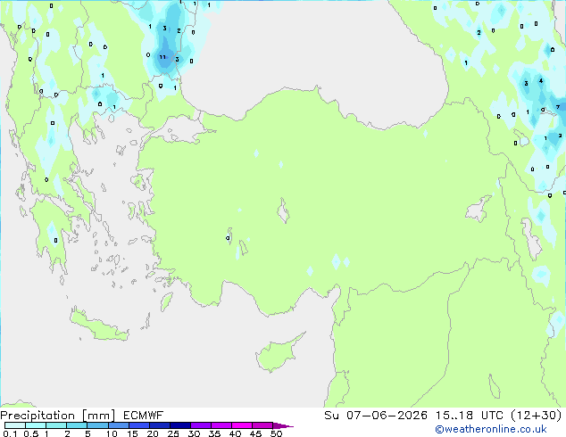Click the '4' precipitation value on map

541,81
